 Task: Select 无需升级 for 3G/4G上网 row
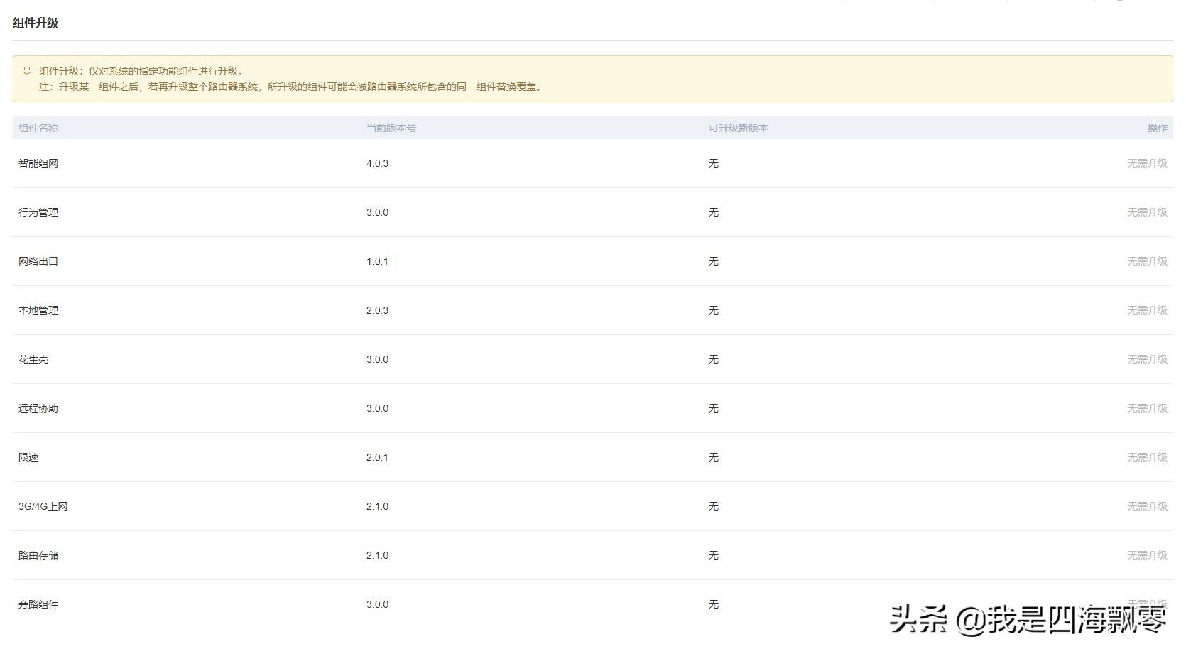point(1147,506)
